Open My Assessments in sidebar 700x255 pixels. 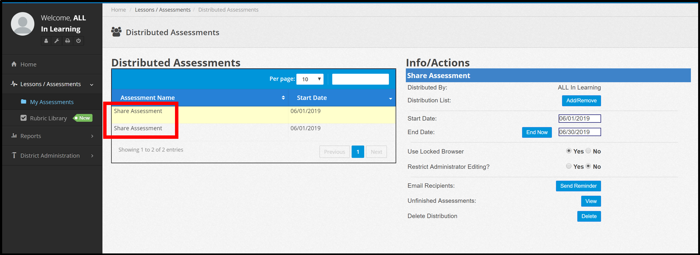pyautogui.click(x=52, y=102)
